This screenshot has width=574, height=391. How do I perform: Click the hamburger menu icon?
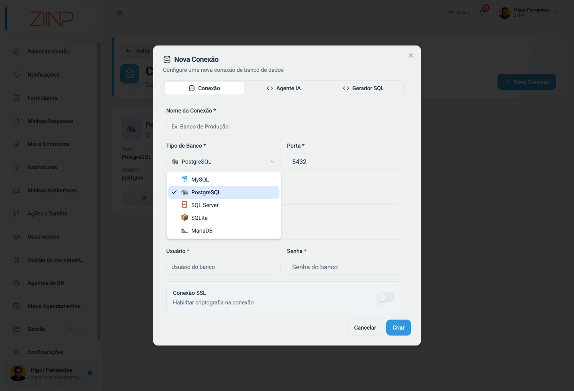120,13
